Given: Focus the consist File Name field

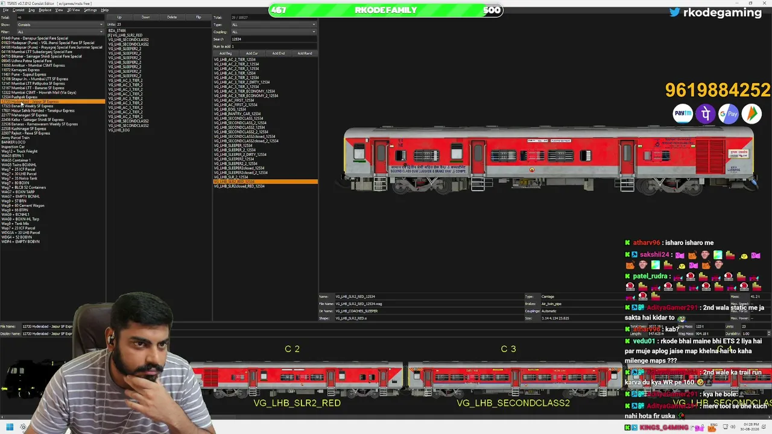Looking at the screenshot, I should [x=47, y=327].
